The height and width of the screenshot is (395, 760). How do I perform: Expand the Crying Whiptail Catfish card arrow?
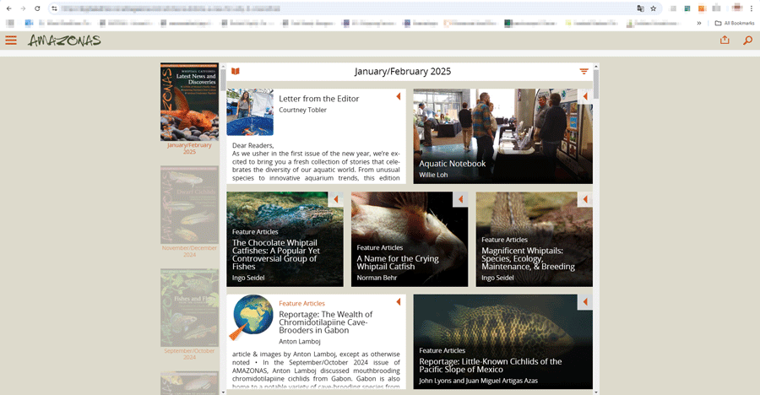460,199
